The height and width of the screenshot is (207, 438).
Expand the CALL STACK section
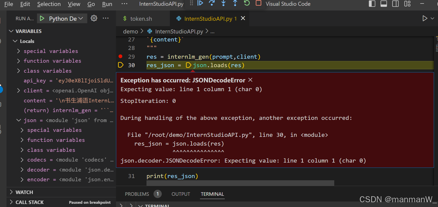pos(11,202)
